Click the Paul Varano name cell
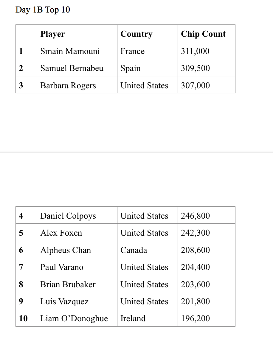Viewport: 273px width, 343px height. [77, 267]
